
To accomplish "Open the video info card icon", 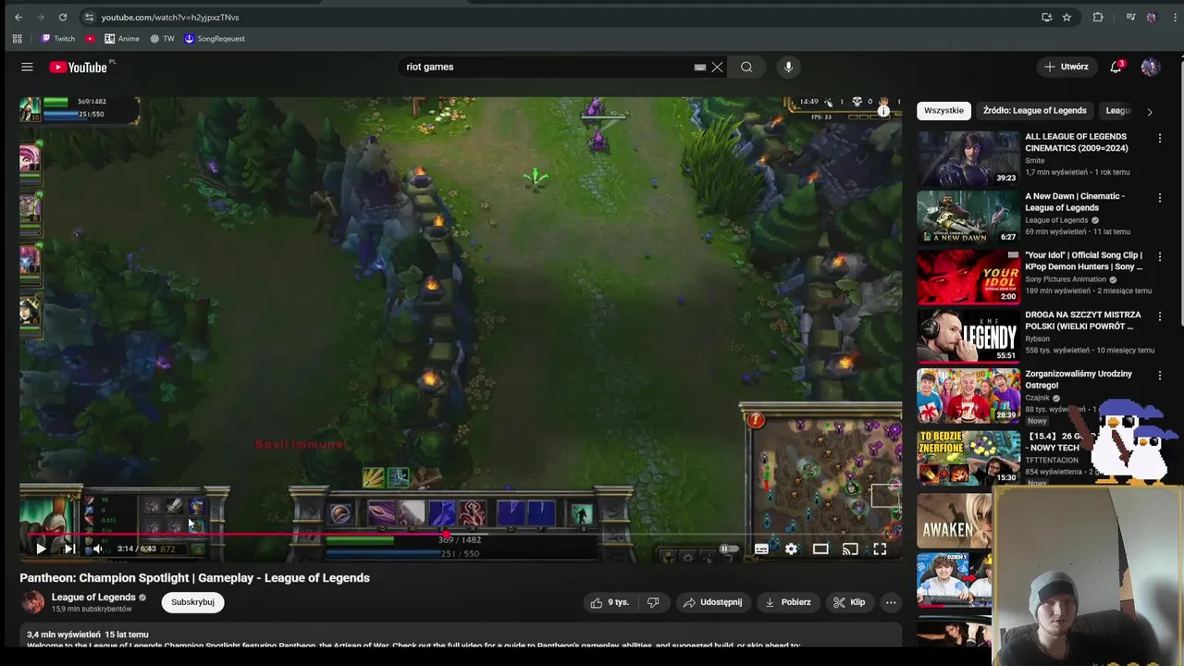I will (x=883, y=111).
